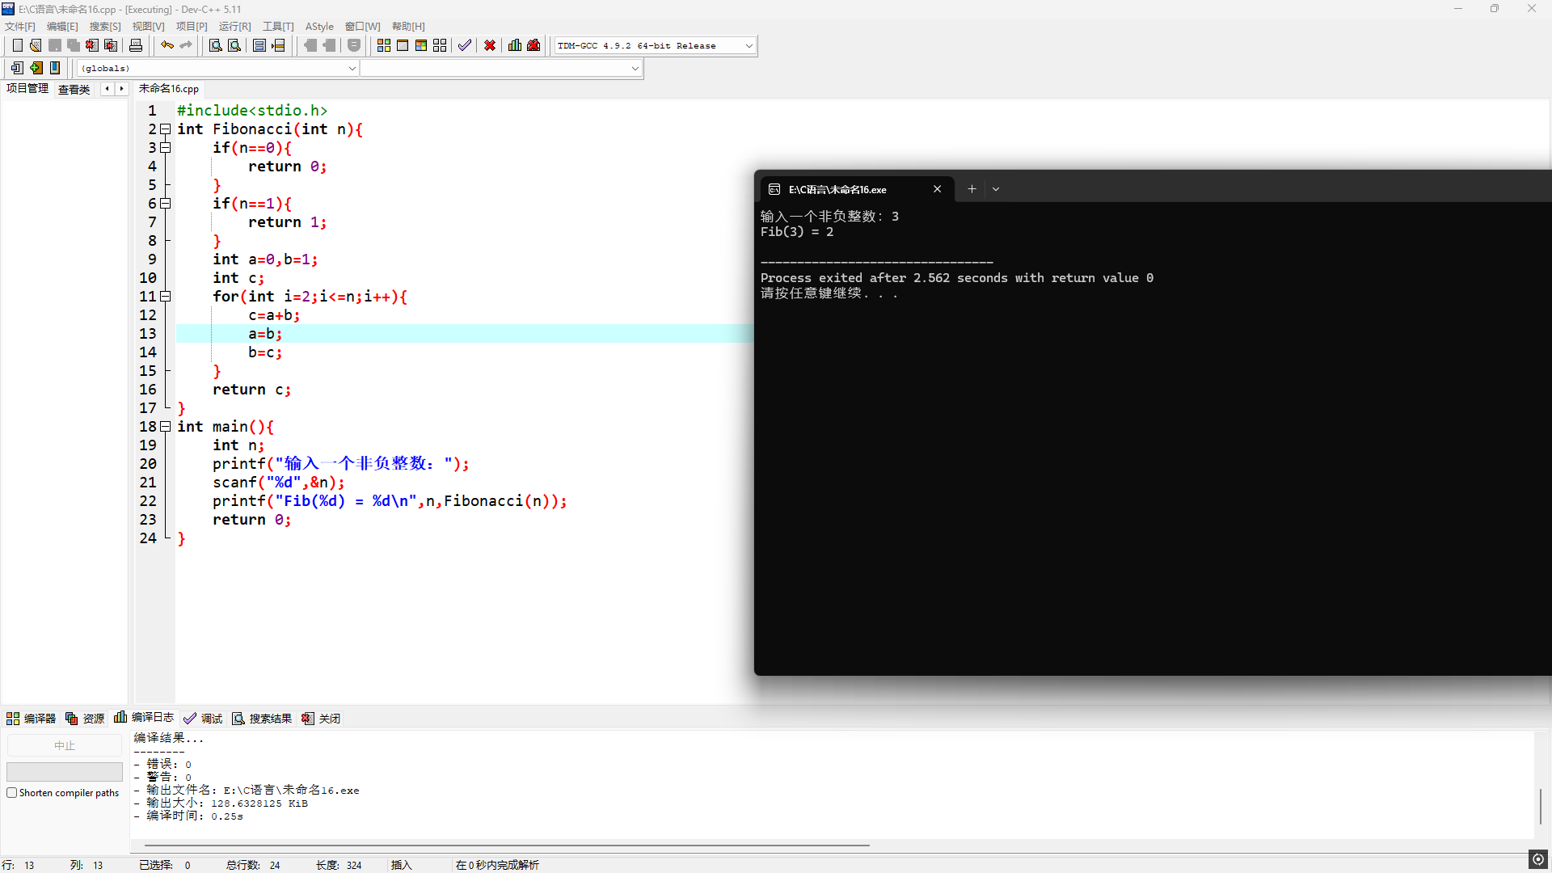Click the Find magnifier toolbar icon
1552x873 pixels.
click(215, 46)
